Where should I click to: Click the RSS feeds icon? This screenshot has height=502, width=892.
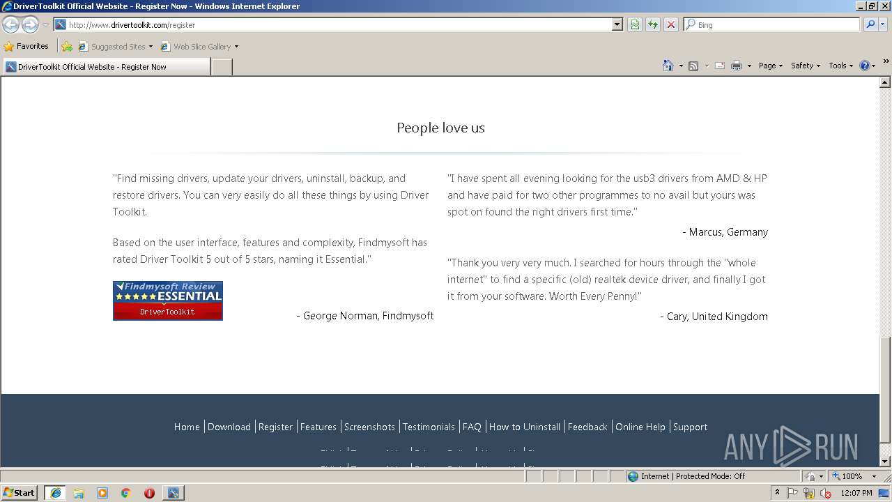click(x=693, y=66)
